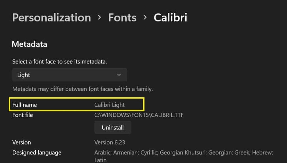287x163 pixels.
Task: Click the Designed language metadata row
Action: point(37,153)
